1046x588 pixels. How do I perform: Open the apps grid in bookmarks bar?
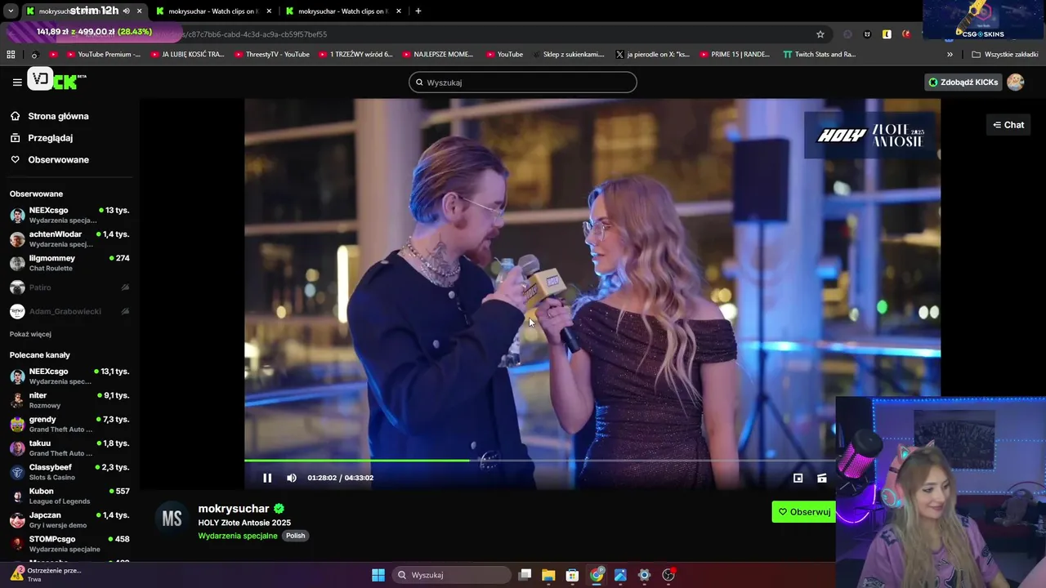pyautogui.click(x=11, y=55)
